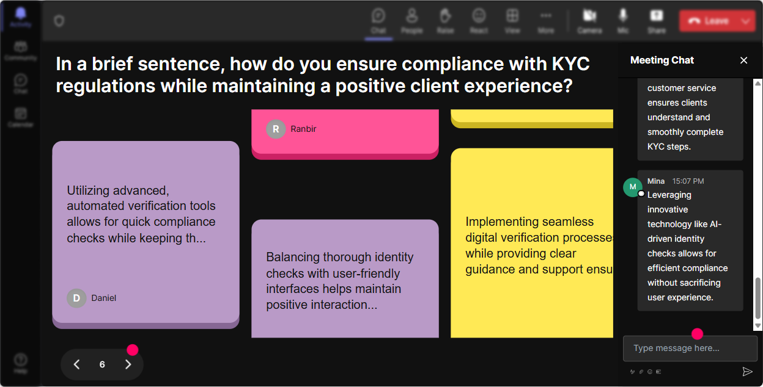Click the name 'Daniel' on card

pyautogui.click(x=104, y=298)
